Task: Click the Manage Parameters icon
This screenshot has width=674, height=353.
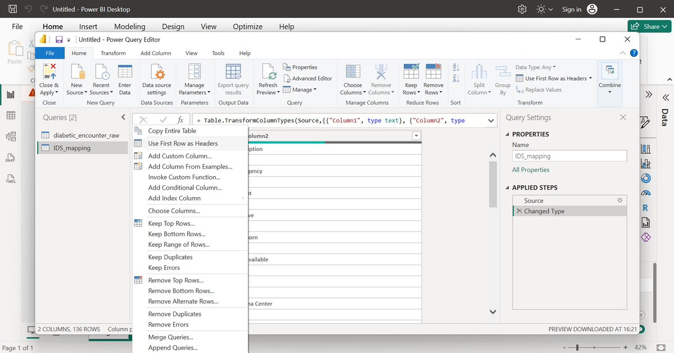Action: (x=194, y=72)
